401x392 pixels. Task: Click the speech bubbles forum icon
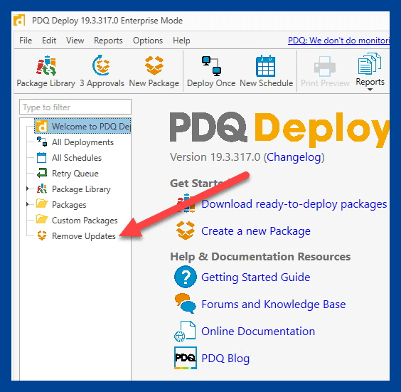[x=186, y=304]
